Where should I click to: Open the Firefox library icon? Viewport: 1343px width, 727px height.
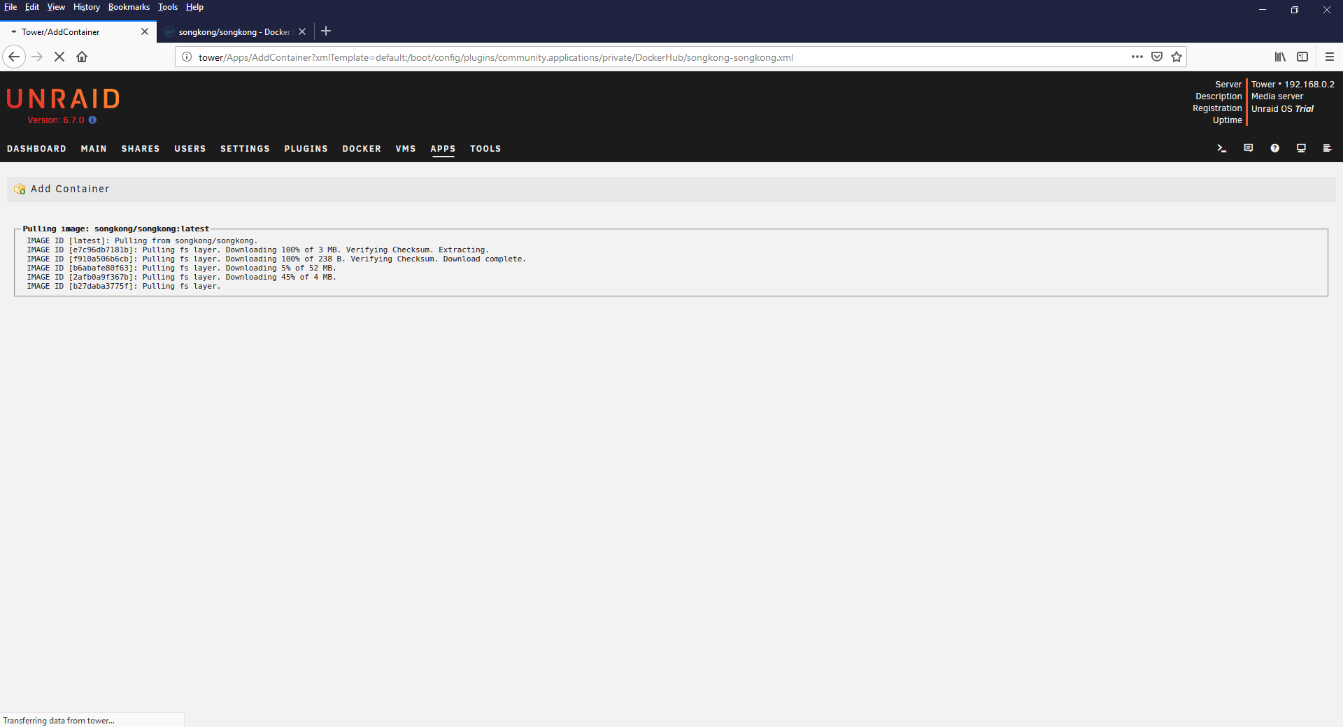point(1280,57)
